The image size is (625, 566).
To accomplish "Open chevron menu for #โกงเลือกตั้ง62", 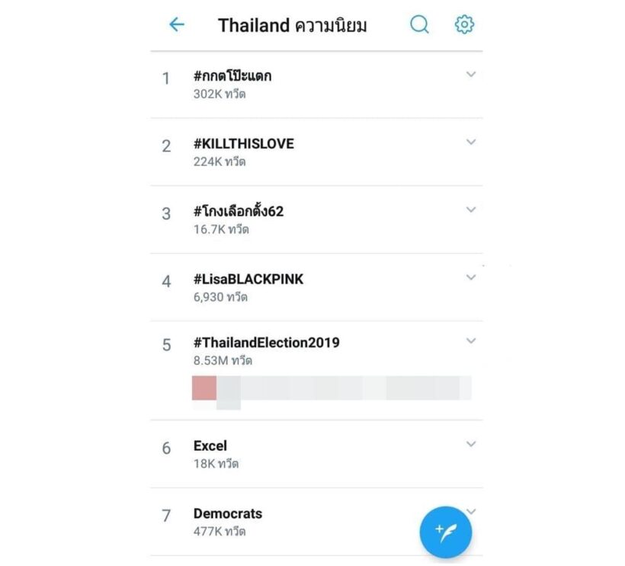I will (x=471, y=209).
